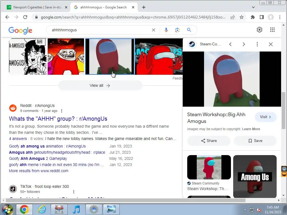Submit search with the magnifier icon
Screen dimensions: 287x215
pyautogui.click(x=189, y=30)
